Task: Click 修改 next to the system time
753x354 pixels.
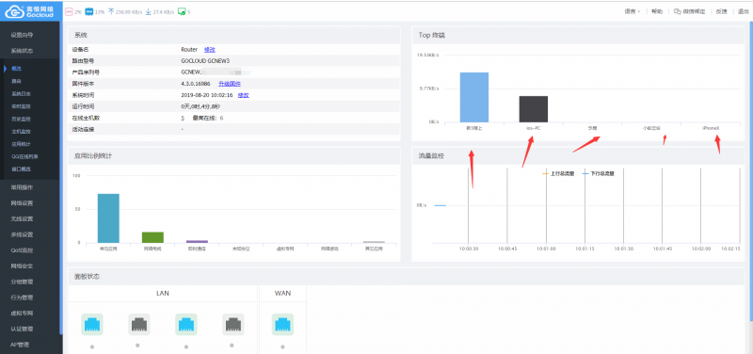Action: pyautogui.click(x=244, y=95)
